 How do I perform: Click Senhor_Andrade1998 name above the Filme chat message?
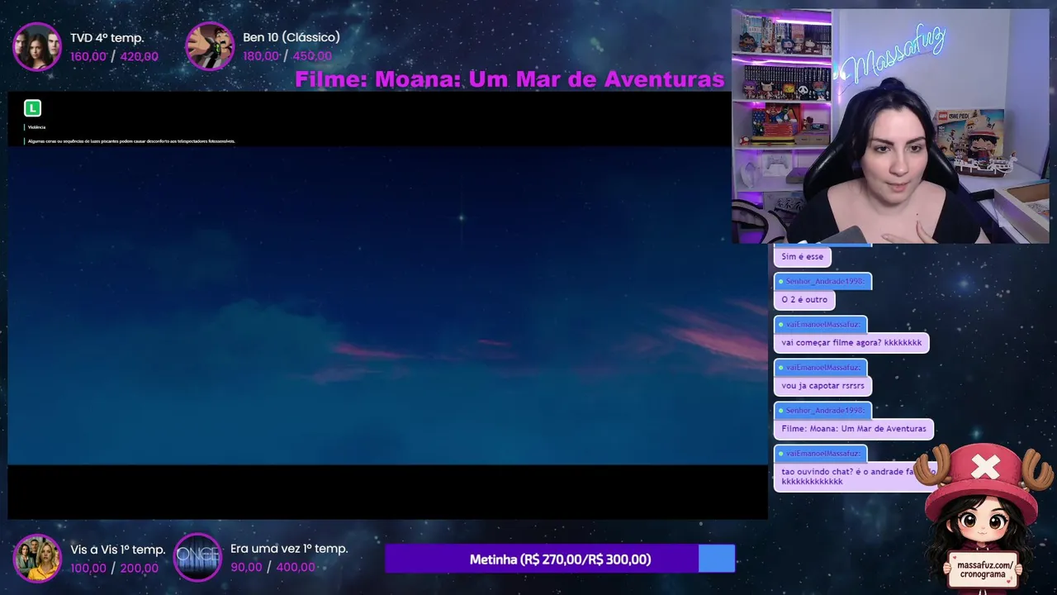coord(823,411)
